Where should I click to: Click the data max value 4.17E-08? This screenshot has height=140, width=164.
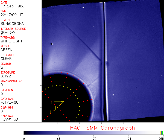pyautogui.click(x=8, y=102)
